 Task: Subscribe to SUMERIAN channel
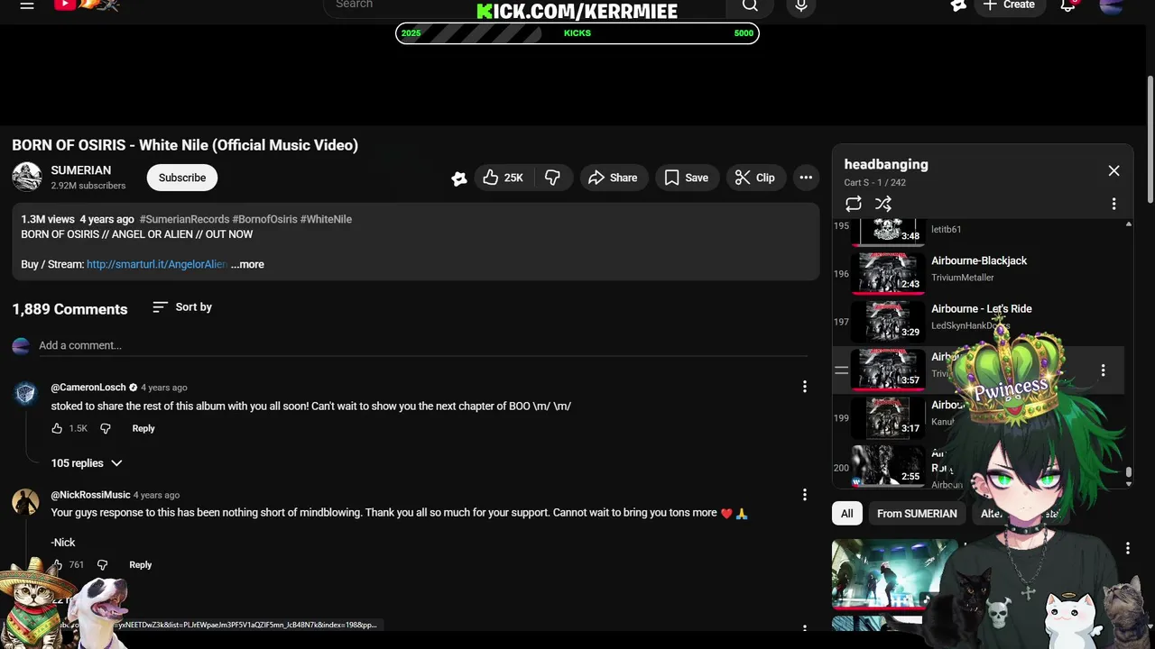(182, 178)
